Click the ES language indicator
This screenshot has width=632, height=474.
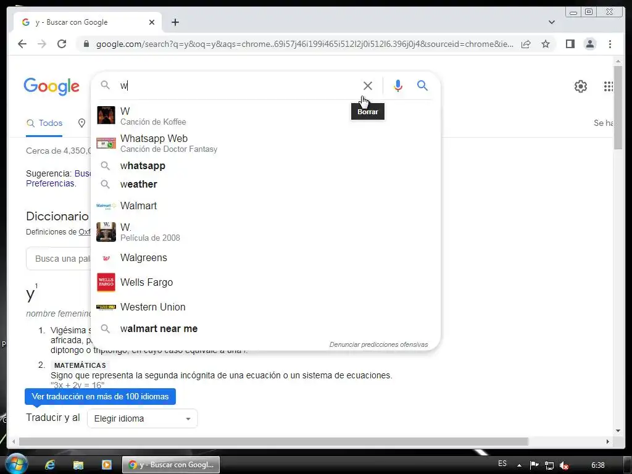pyautogui.click(x=502, y=464)
